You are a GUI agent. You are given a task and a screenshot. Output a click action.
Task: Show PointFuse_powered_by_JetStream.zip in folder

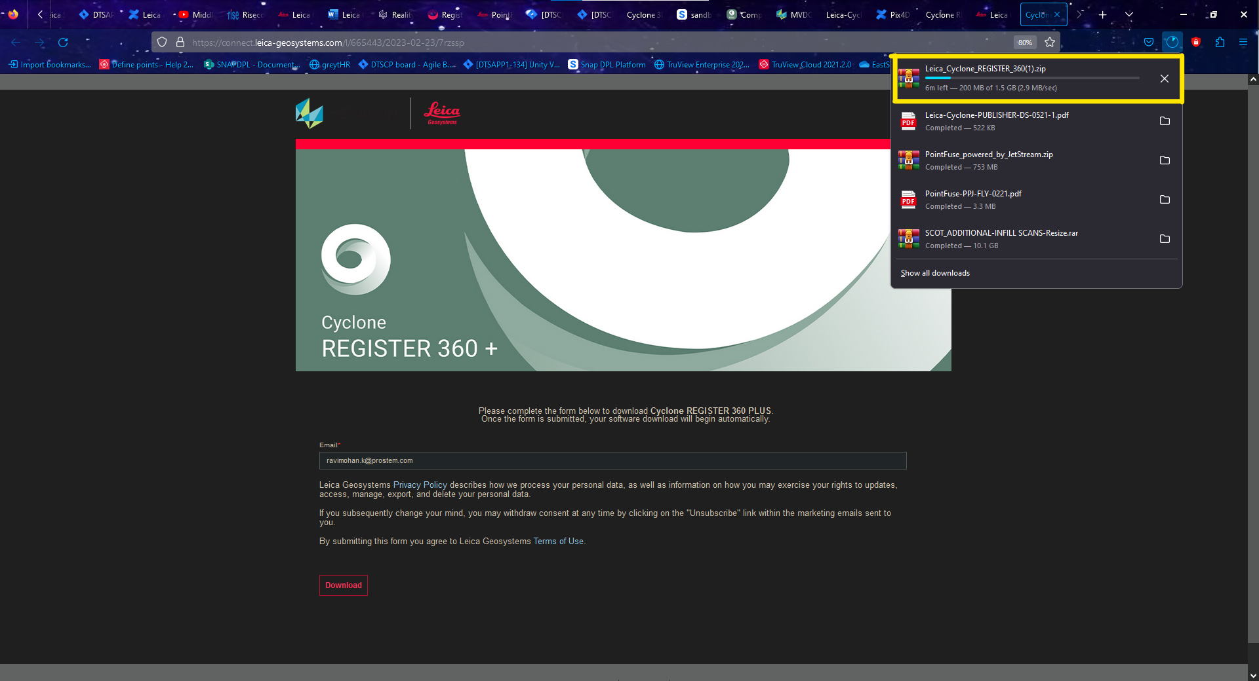click(1165, 160)
